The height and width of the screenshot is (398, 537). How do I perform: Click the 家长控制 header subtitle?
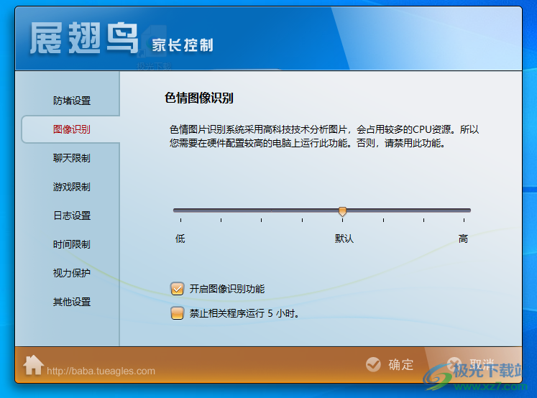coord(183,45)
